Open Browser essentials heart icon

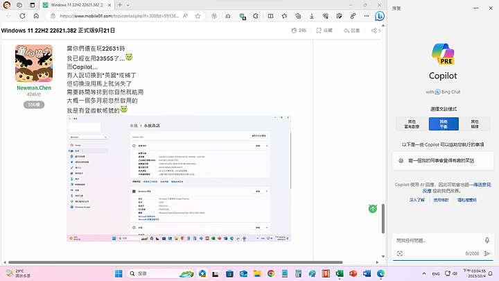326,16
